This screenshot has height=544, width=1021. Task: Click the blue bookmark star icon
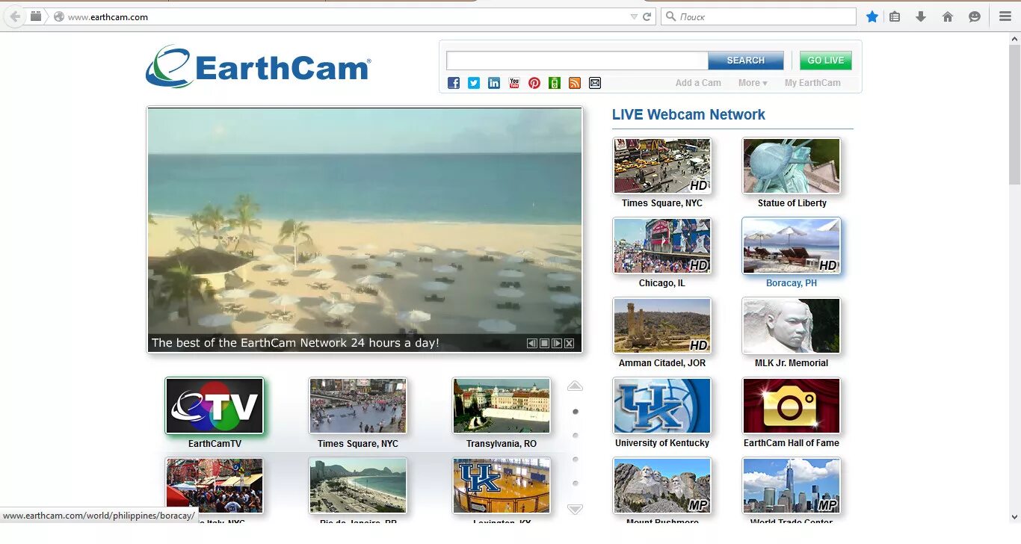872,16
